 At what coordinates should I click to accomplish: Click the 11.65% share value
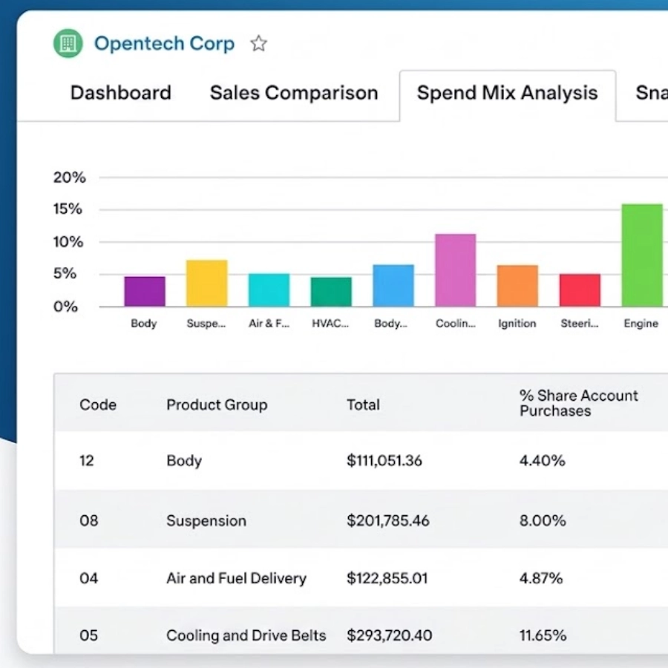click(543, 635)
